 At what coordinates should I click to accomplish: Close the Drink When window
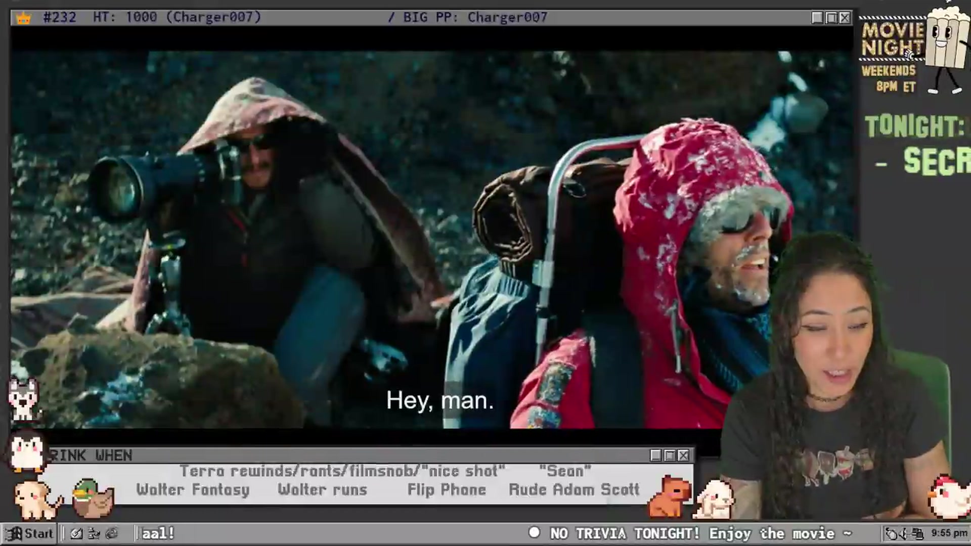(x=683, y=456)
